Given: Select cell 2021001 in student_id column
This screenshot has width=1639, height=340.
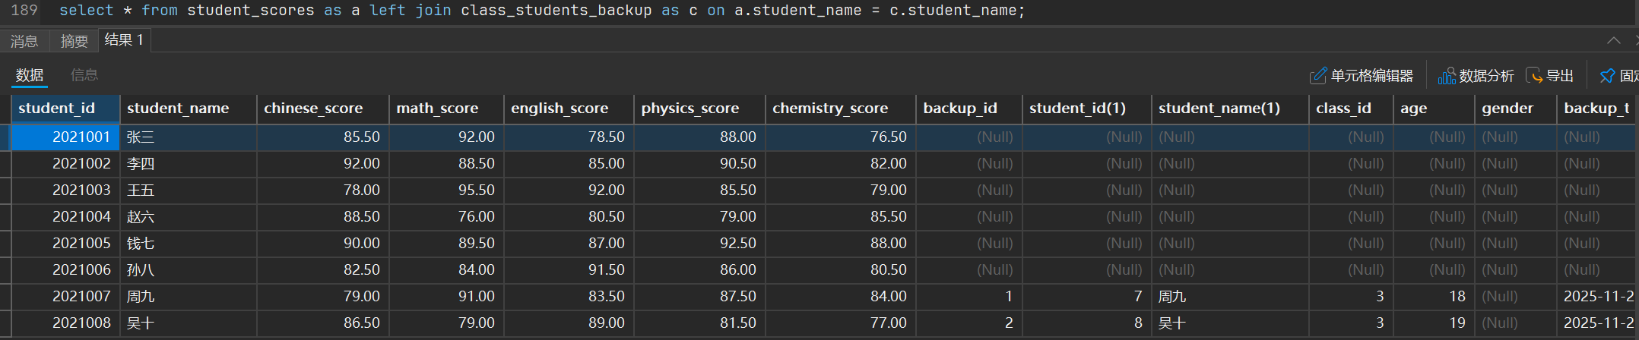Looking at the screenshot, I should [x=65, y=137].
